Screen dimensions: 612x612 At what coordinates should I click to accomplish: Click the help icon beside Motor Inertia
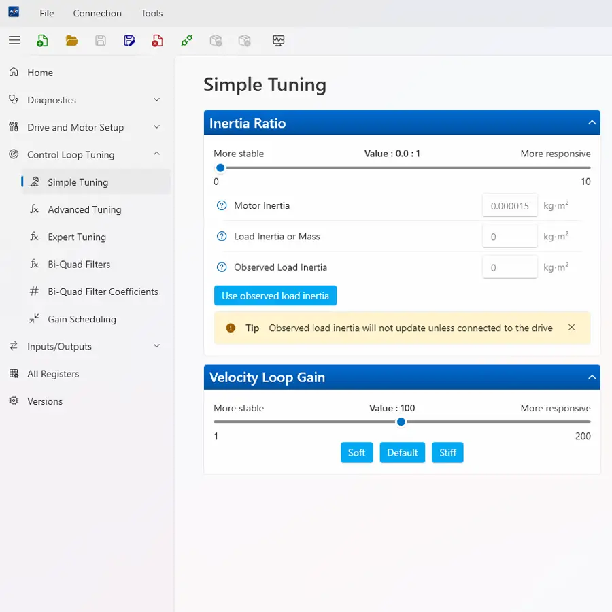coord(221,206)
